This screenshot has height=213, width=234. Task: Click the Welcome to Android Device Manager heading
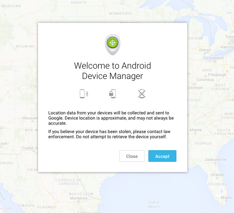(x=113, y=71)
